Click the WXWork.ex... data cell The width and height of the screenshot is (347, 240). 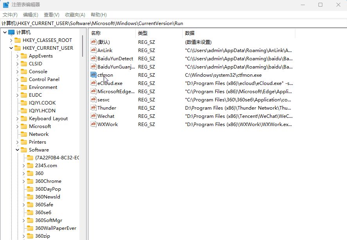click(x=238, y=124)
